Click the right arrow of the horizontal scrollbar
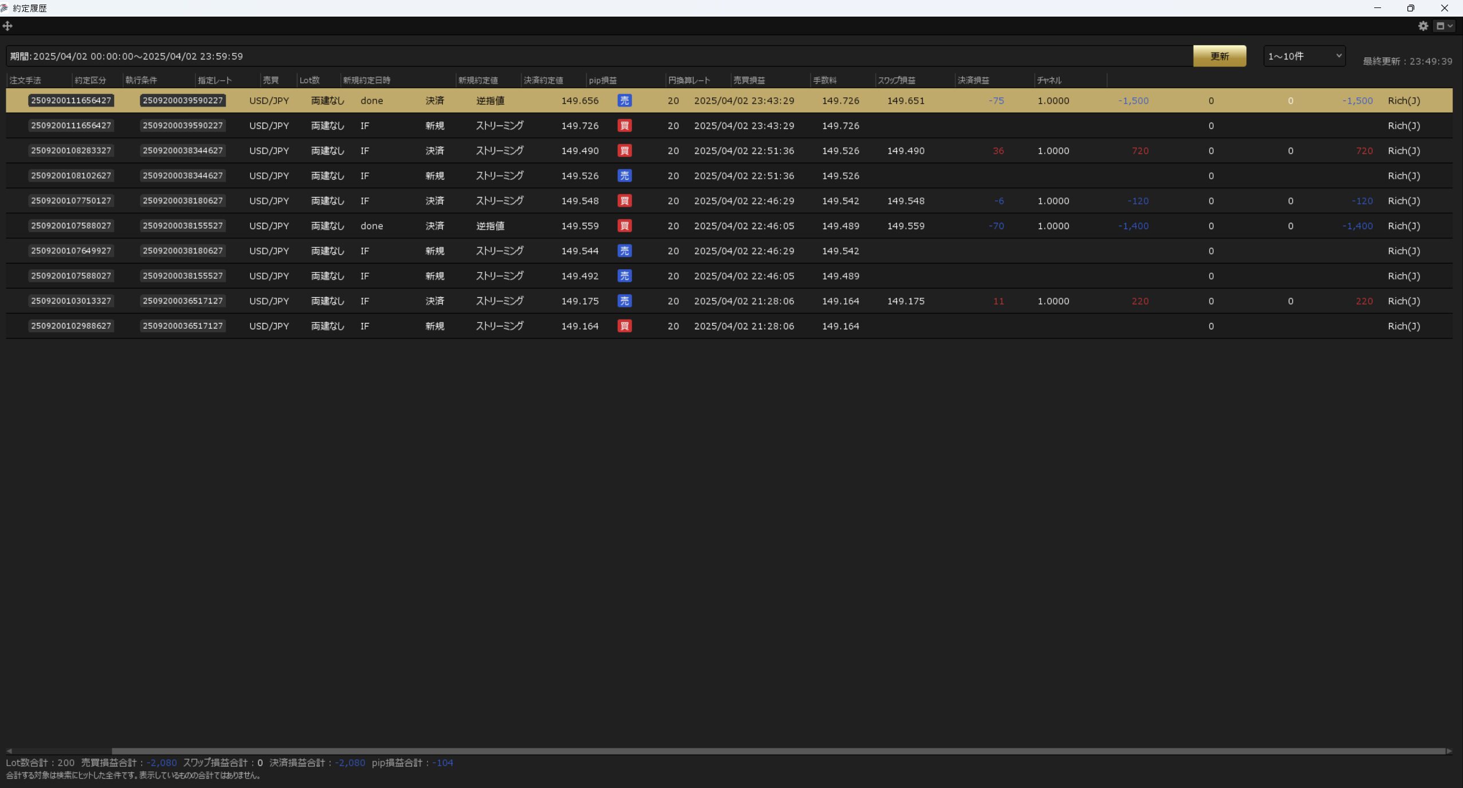The width and height of the screenshot is (1463, 788). (x=1449, y=751)
